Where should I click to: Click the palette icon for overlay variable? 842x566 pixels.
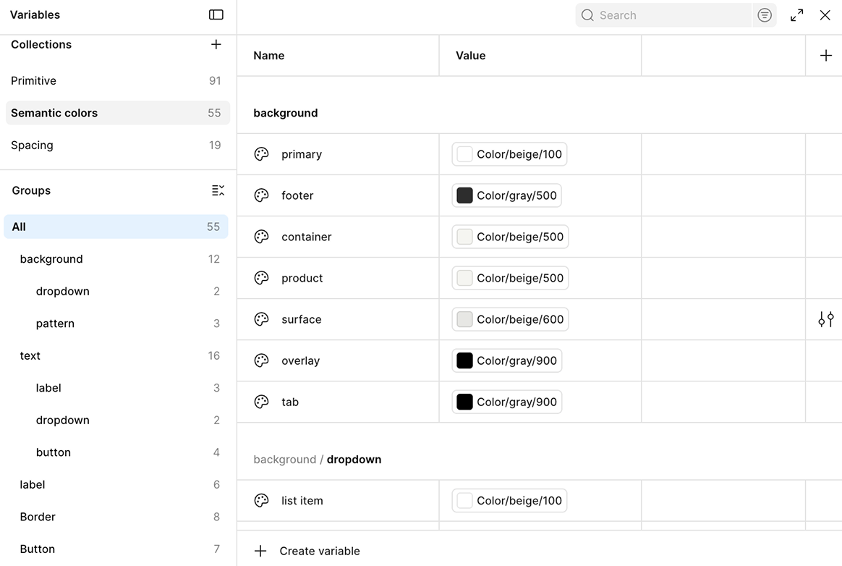coord(262,360)
